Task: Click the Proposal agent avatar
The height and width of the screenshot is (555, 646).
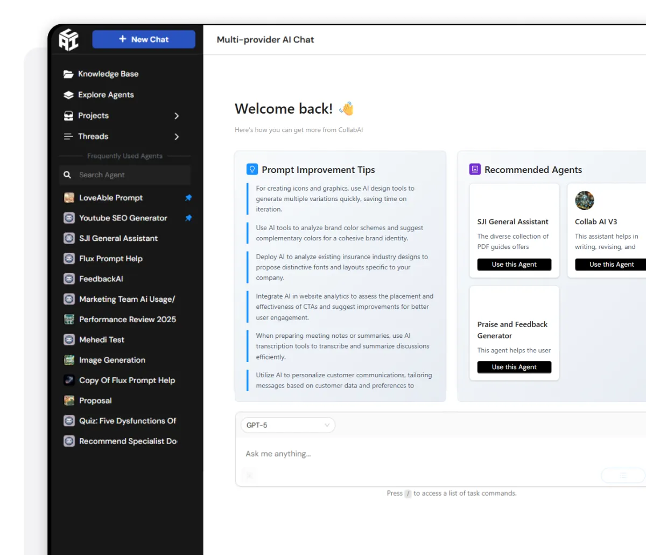Action: [x=69, y=401]
